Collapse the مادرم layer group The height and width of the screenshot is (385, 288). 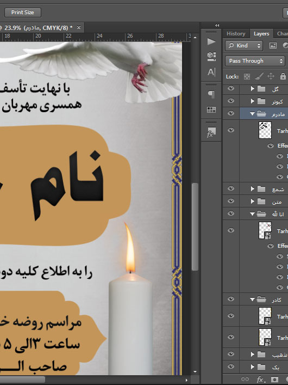click(252, 114)
